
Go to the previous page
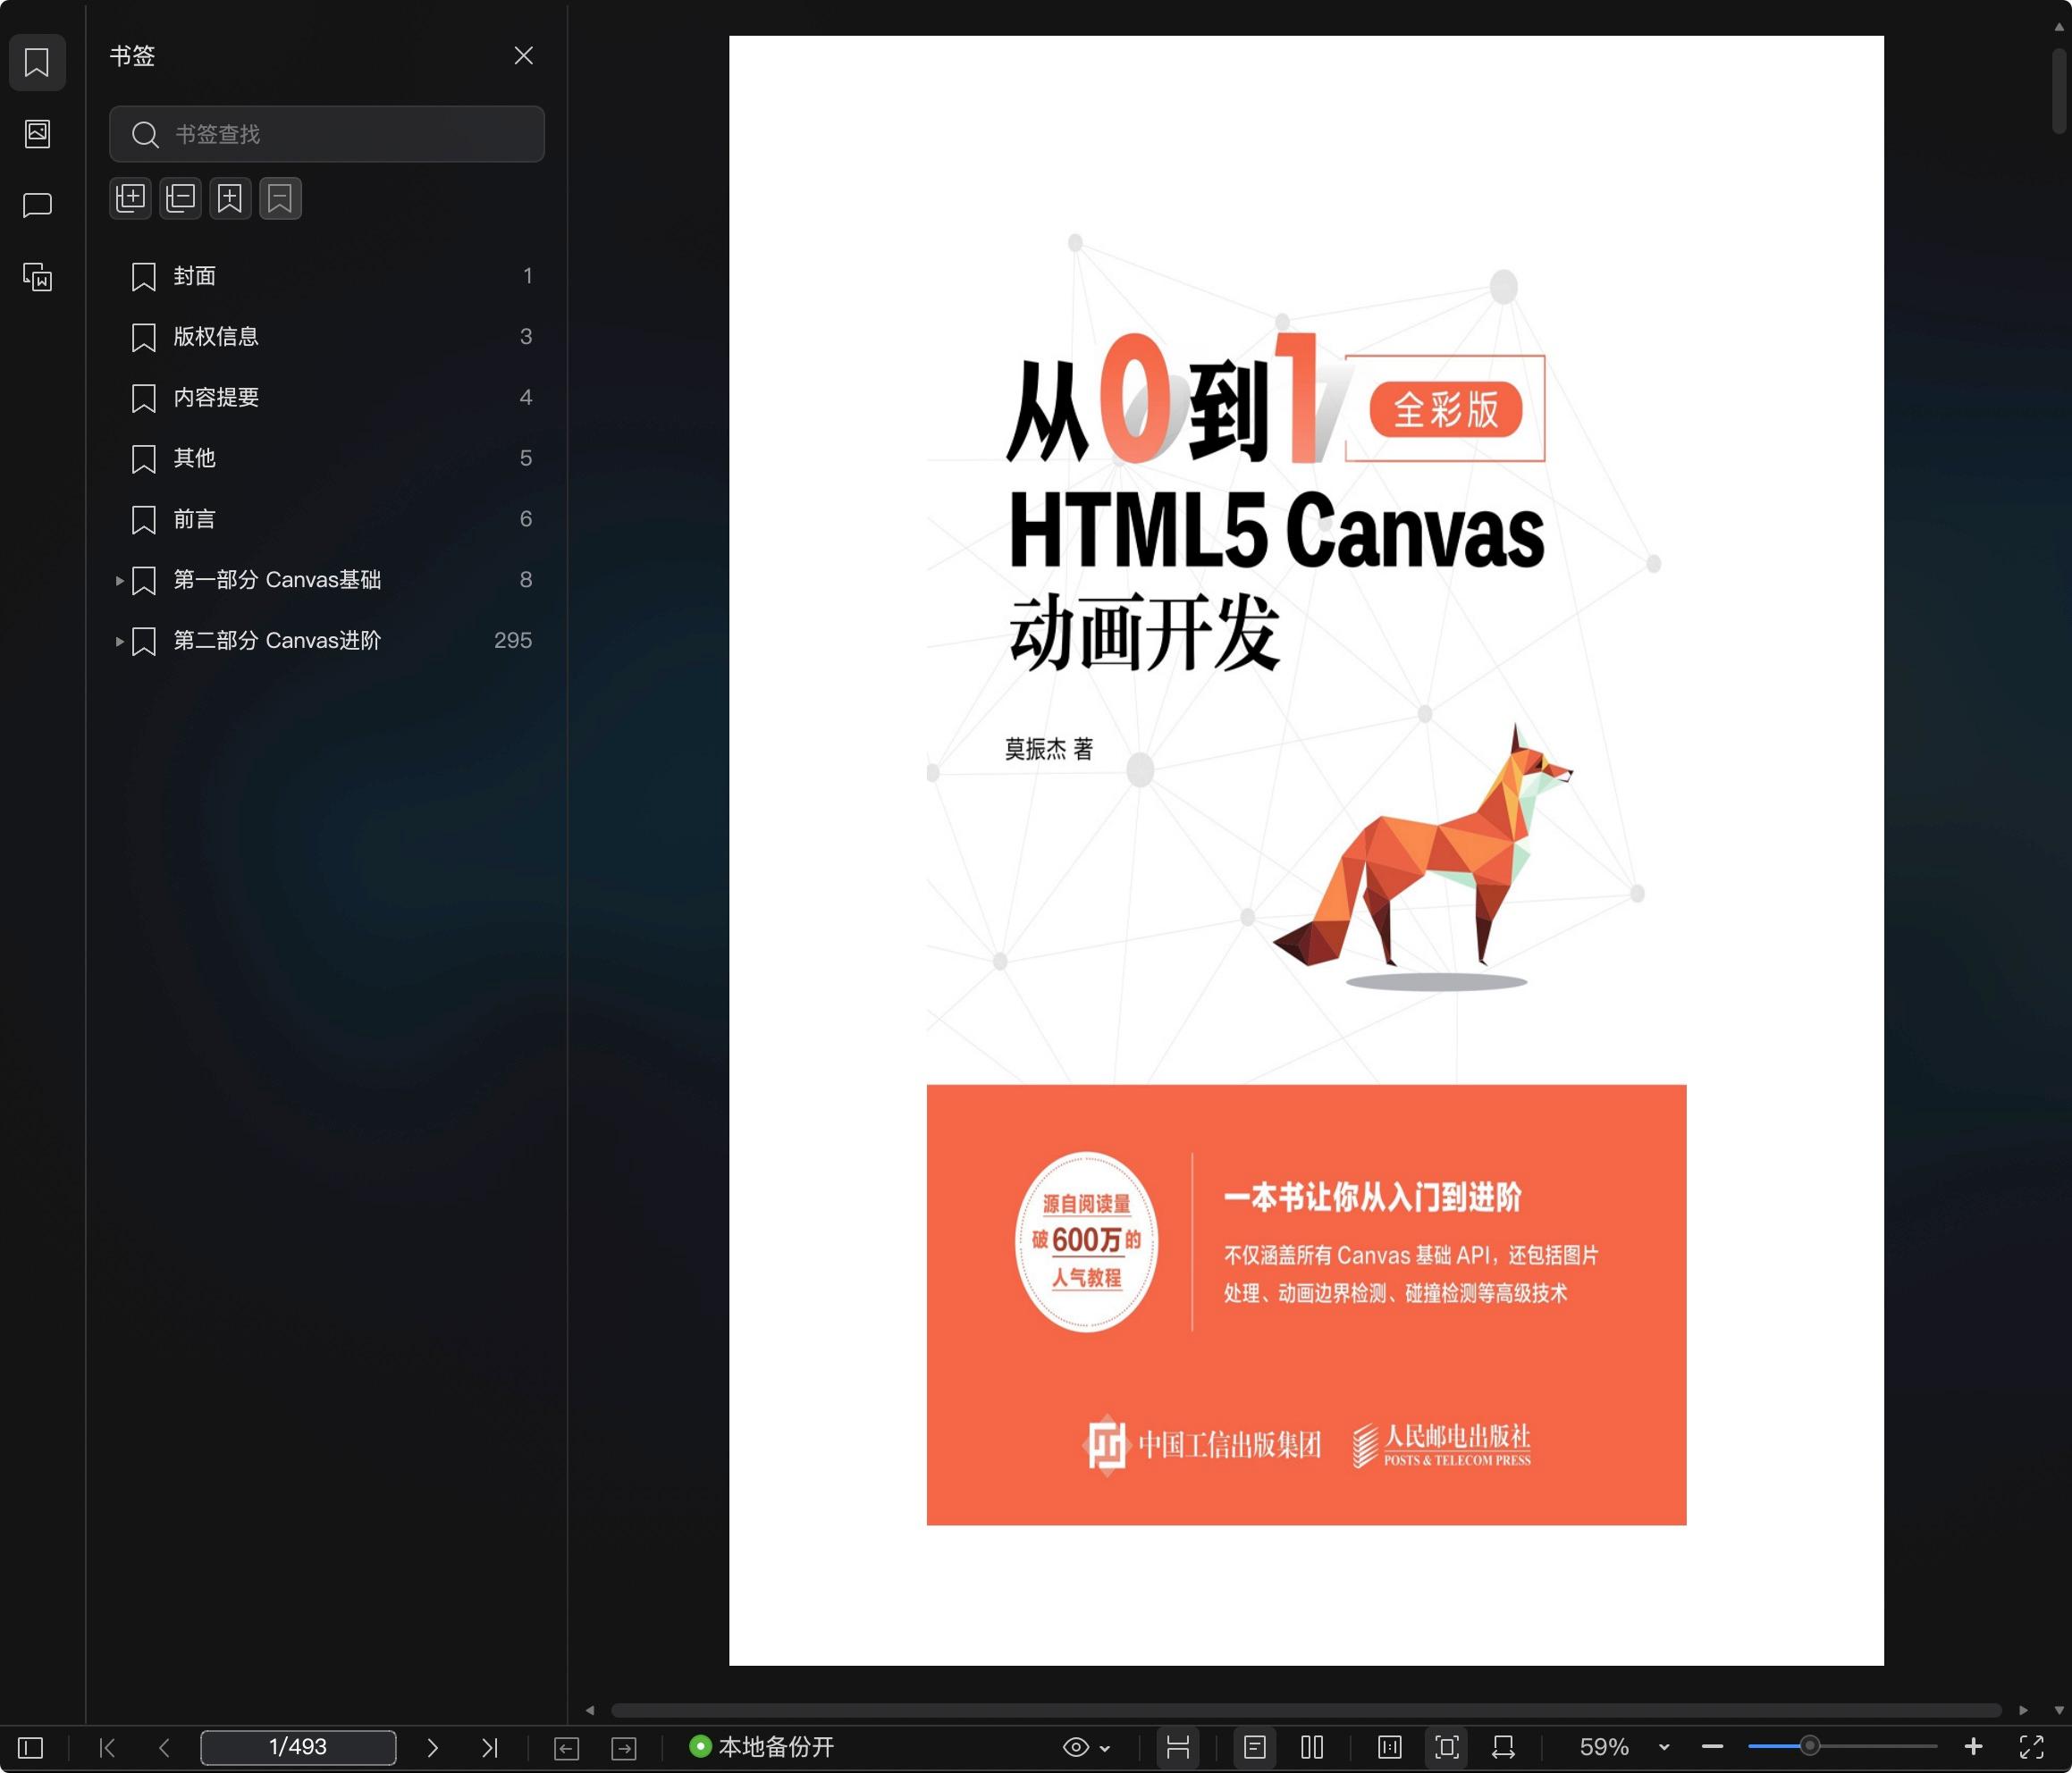click(165, 1747)
